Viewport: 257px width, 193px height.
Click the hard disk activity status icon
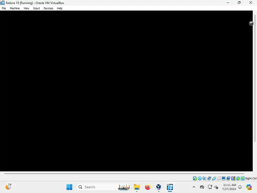[x=195, y=178]
